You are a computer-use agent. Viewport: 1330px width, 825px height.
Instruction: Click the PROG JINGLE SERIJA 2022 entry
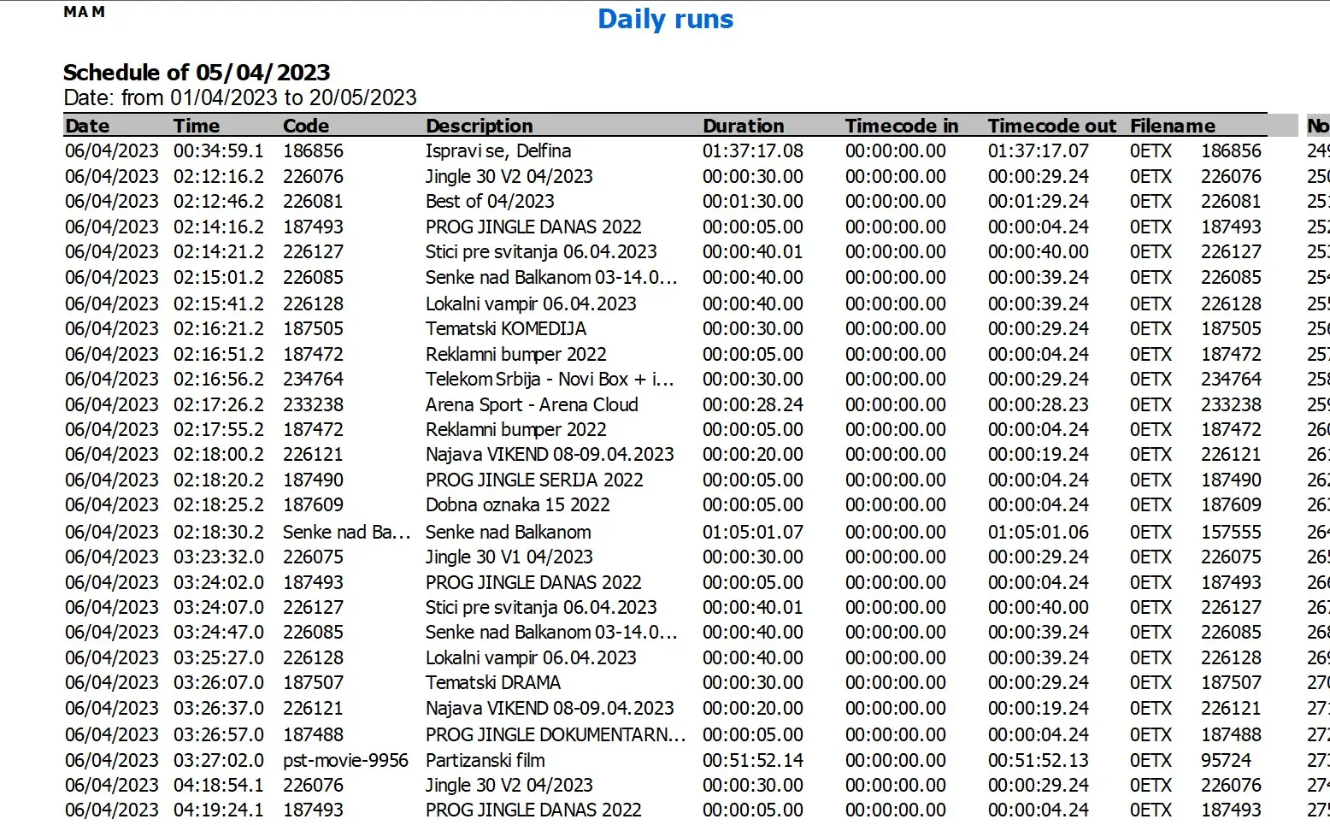point(534,480)
